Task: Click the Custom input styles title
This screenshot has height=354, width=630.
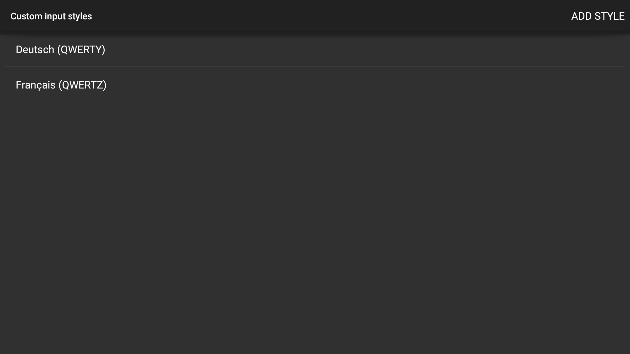Action: [x=51, y=16]
